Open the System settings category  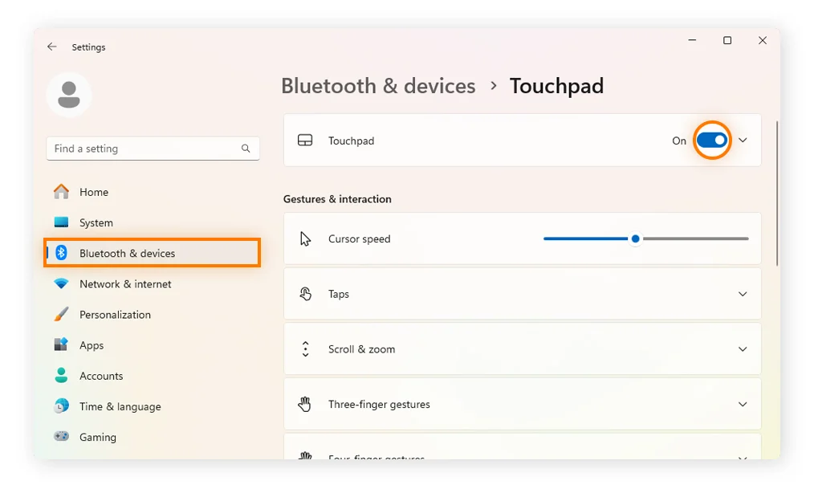[96, 223]
